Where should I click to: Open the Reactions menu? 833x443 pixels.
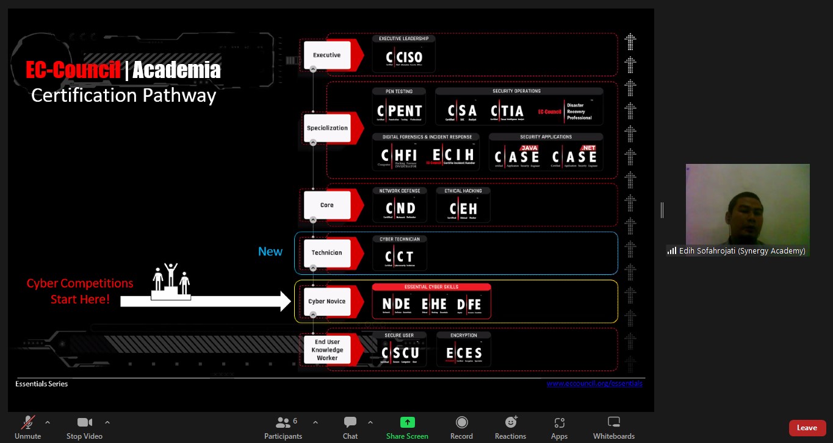[511, 427]
